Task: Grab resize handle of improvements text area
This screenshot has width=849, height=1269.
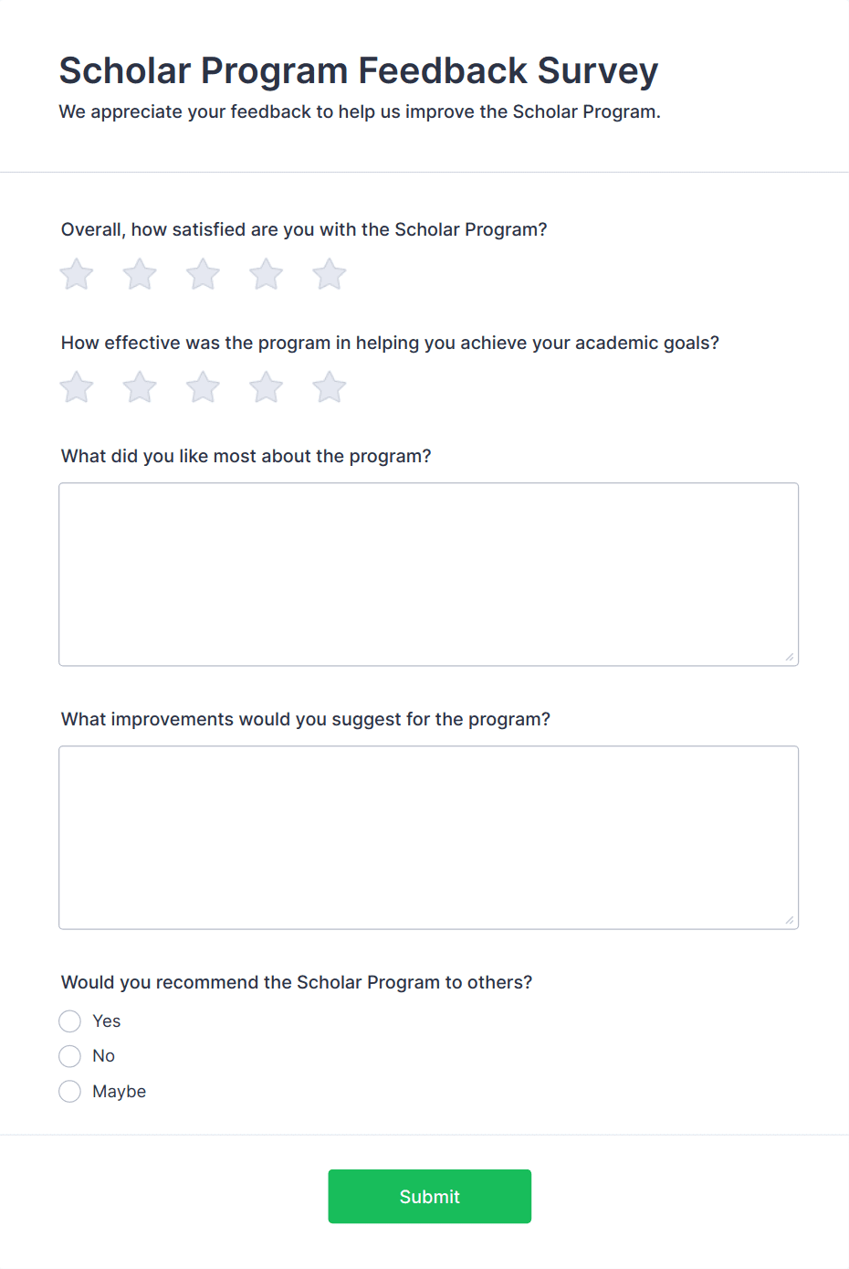Action: click(790, 920)
